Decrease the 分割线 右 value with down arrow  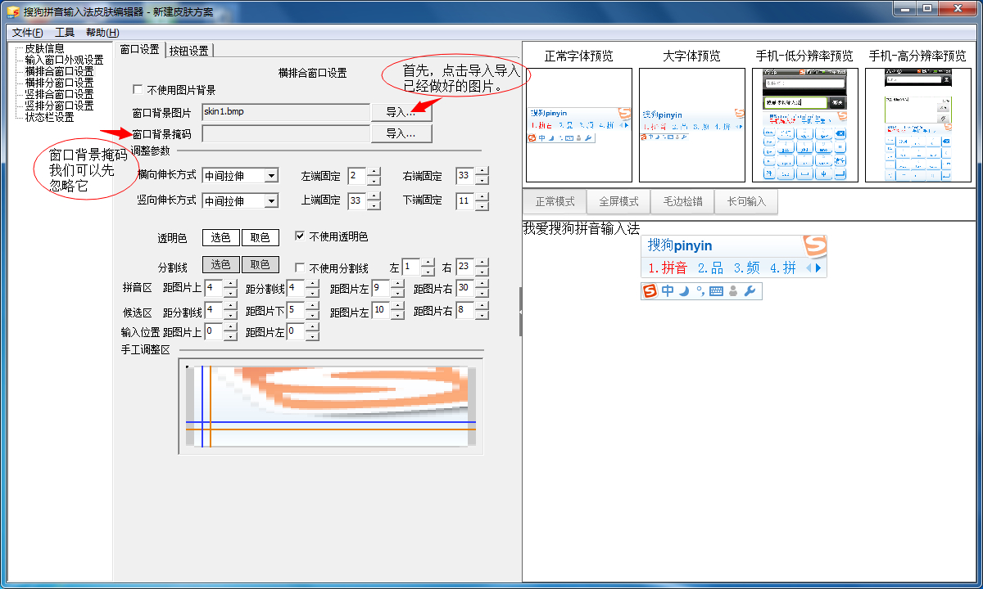(x=482, y=271)
